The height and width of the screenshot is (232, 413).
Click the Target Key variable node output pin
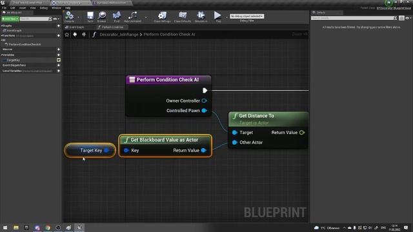[x=106, y=150]
